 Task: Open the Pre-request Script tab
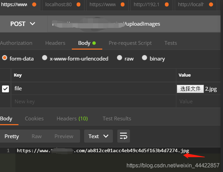130,43
